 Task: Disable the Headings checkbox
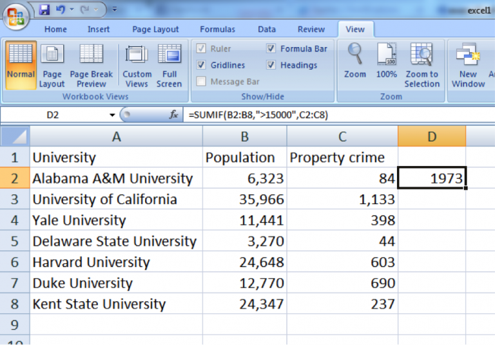pos(271,65)
